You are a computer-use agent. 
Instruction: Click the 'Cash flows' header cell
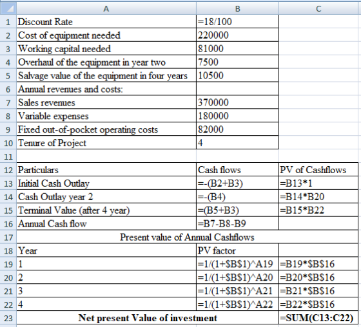click(x=237, y=170)
